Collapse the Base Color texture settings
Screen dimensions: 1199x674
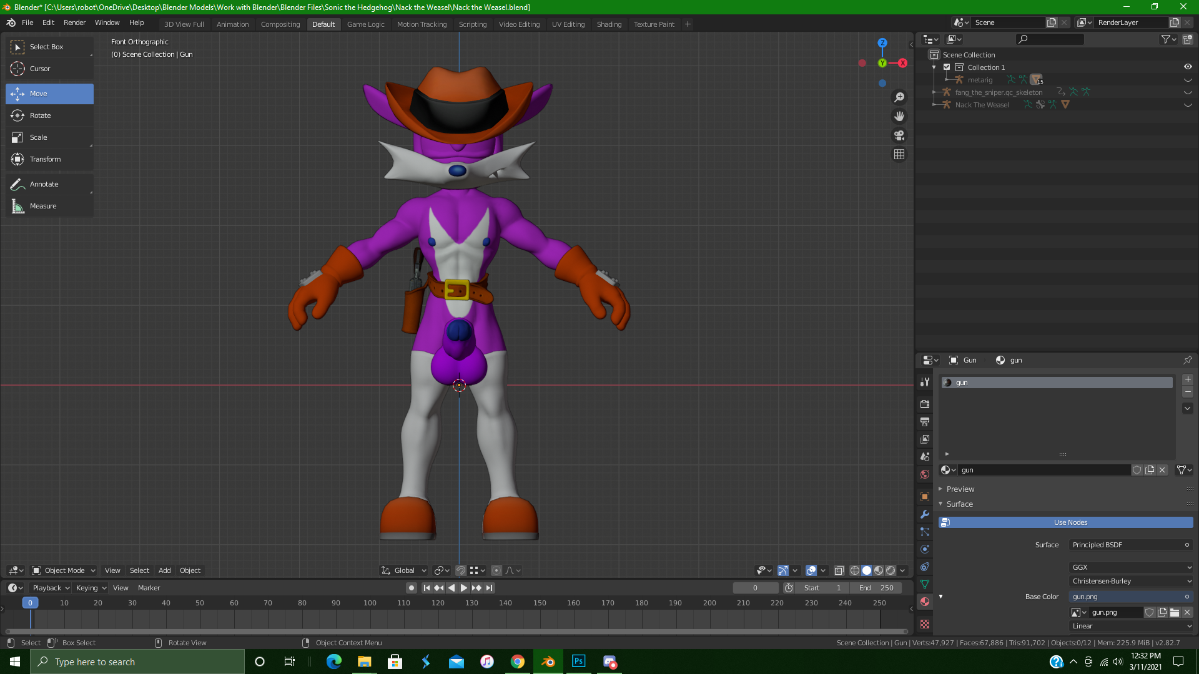click(x=940, y=597)
